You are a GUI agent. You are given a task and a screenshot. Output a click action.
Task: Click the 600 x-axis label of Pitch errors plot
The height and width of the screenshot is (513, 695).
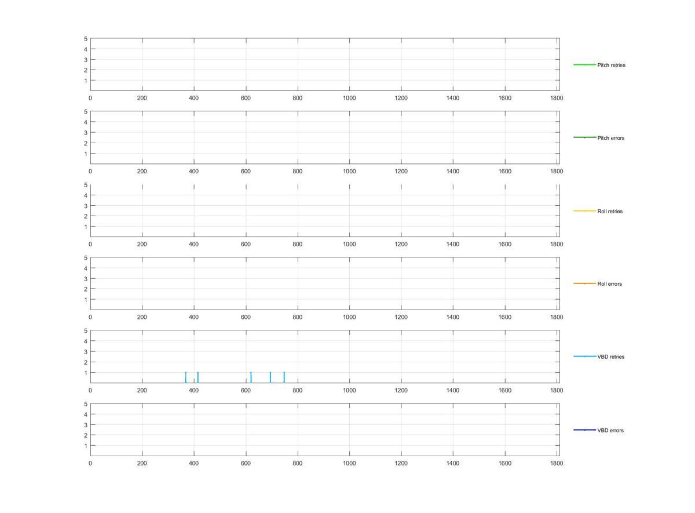(x=246, y=172)
